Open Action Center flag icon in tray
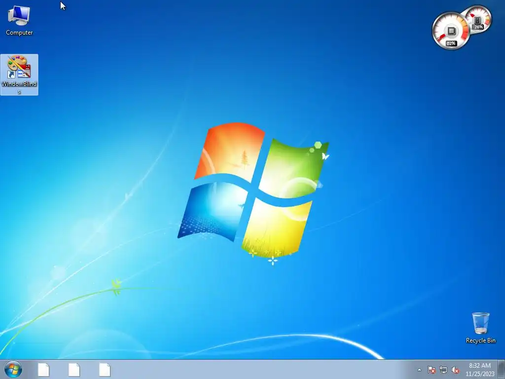The height and width of the screenshot is (379, 505). (432, 370)
